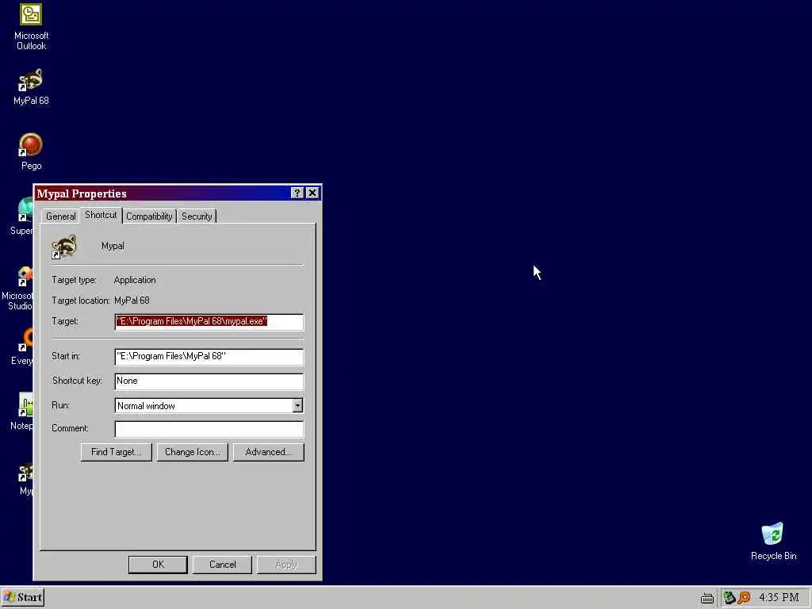812x609 pixels.
Task: Open the Start menu
Action: pos(23,598)
